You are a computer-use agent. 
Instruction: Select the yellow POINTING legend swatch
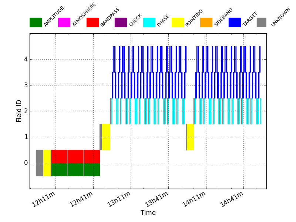point(178,22)
